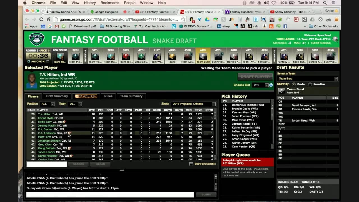Open the Show 2016 Projected Offense dropdown
The image size is (359, 202).
point(193,104)
